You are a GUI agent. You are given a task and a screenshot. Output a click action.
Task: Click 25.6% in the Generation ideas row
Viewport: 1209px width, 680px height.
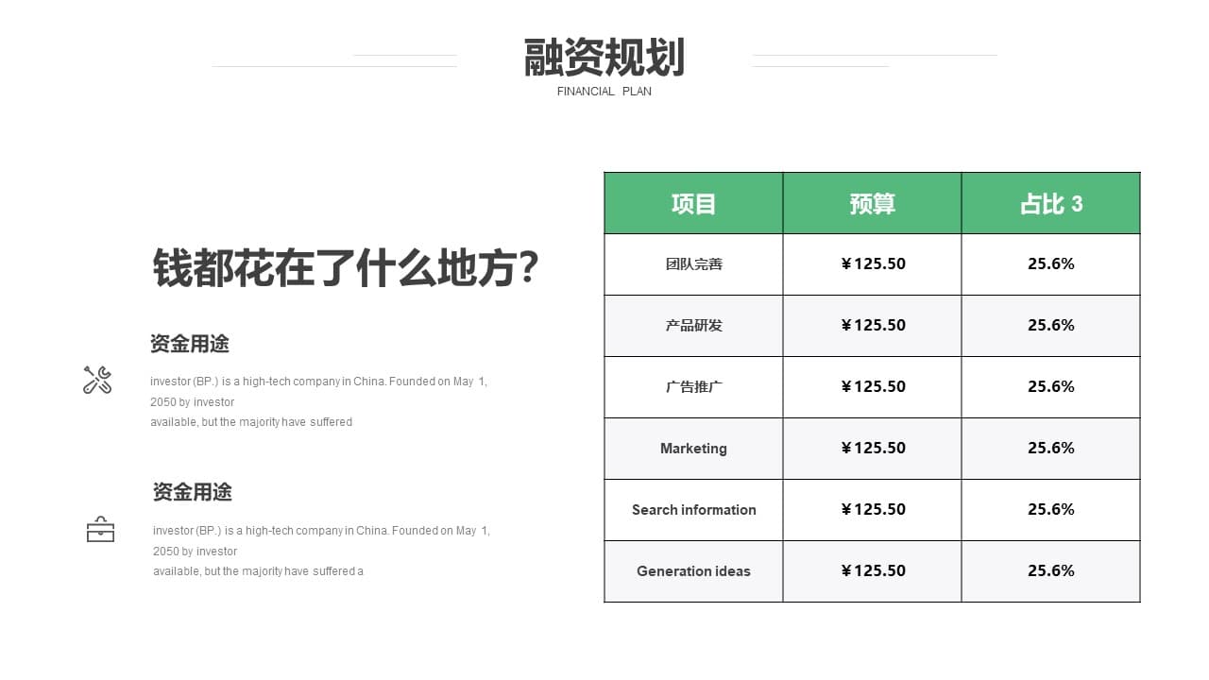pos(1051,571)
